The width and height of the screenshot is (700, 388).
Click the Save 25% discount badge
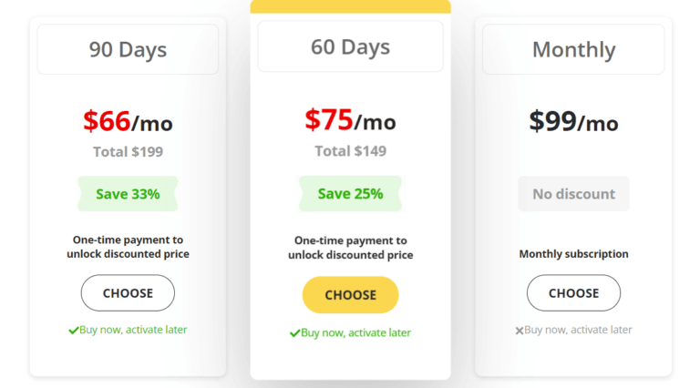(350, 194)
